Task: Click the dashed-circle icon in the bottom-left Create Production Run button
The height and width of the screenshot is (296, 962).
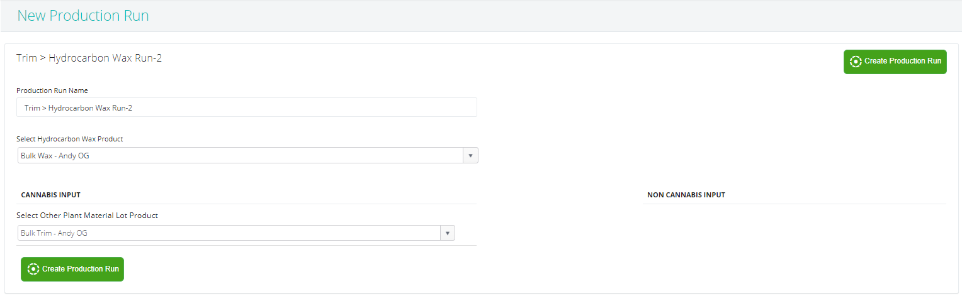Action: (34, 269)
